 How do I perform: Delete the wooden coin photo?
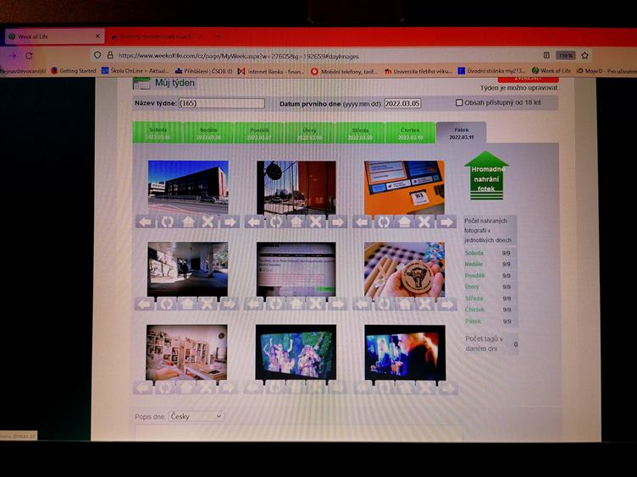pyautogui.click(x=425, y=304)
